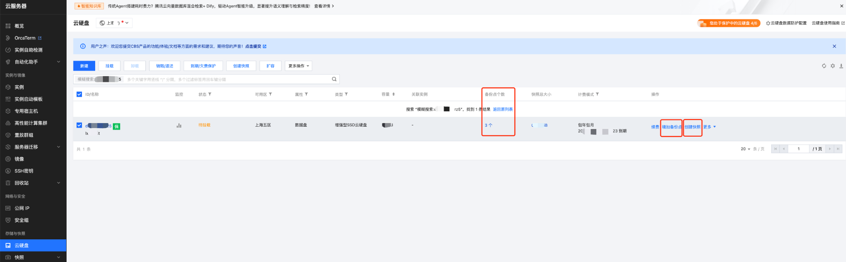The image size is (846, 262).
Task: Sort by 容量 column
Action: pyautogui.click(x=393, y=94)
